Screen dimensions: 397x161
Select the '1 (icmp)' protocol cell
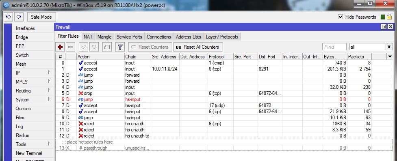221,63
